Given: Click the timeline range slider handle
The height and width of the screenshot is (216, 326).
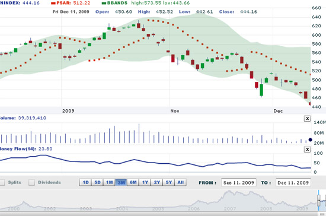Looking at the screenshot, I should tap(319, 200).
